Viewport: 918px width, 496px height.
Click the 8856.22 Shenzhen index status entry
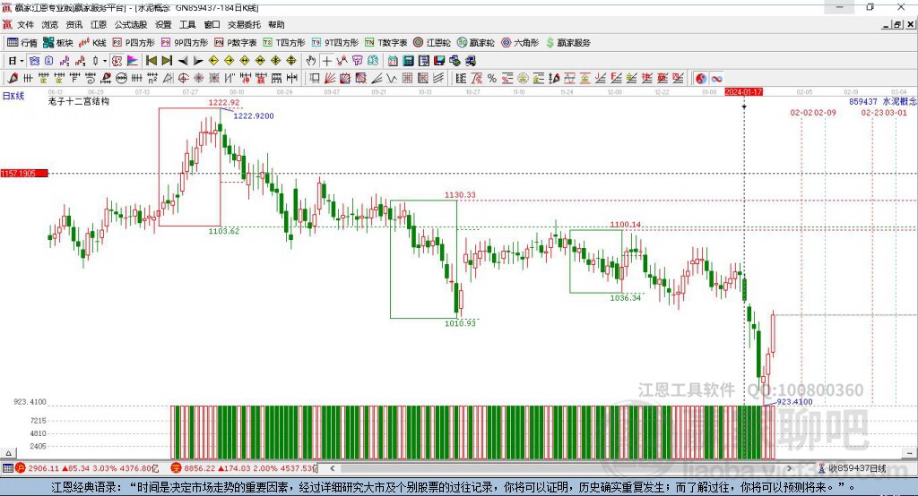click(x=244, y=468)
